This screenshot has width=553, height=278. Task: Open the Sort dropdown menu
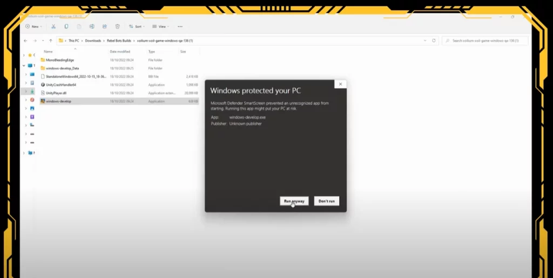(x=136, y=26)
